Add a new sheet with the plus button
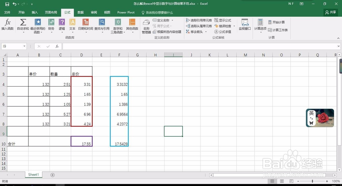 pyautogui.click(x=53, y=175)
